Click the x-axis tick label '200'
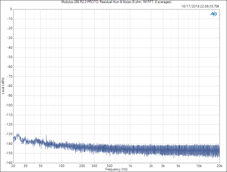 pos(82,166)
